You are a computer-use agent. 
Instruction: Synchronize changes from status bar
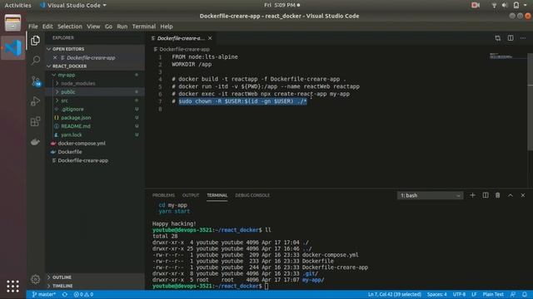pos(65,294)
